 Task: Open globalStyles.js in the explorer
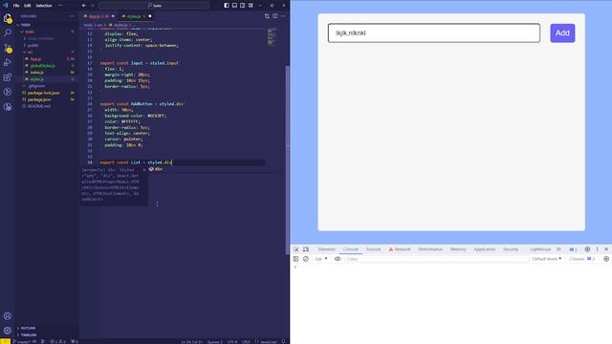(42, 66)
